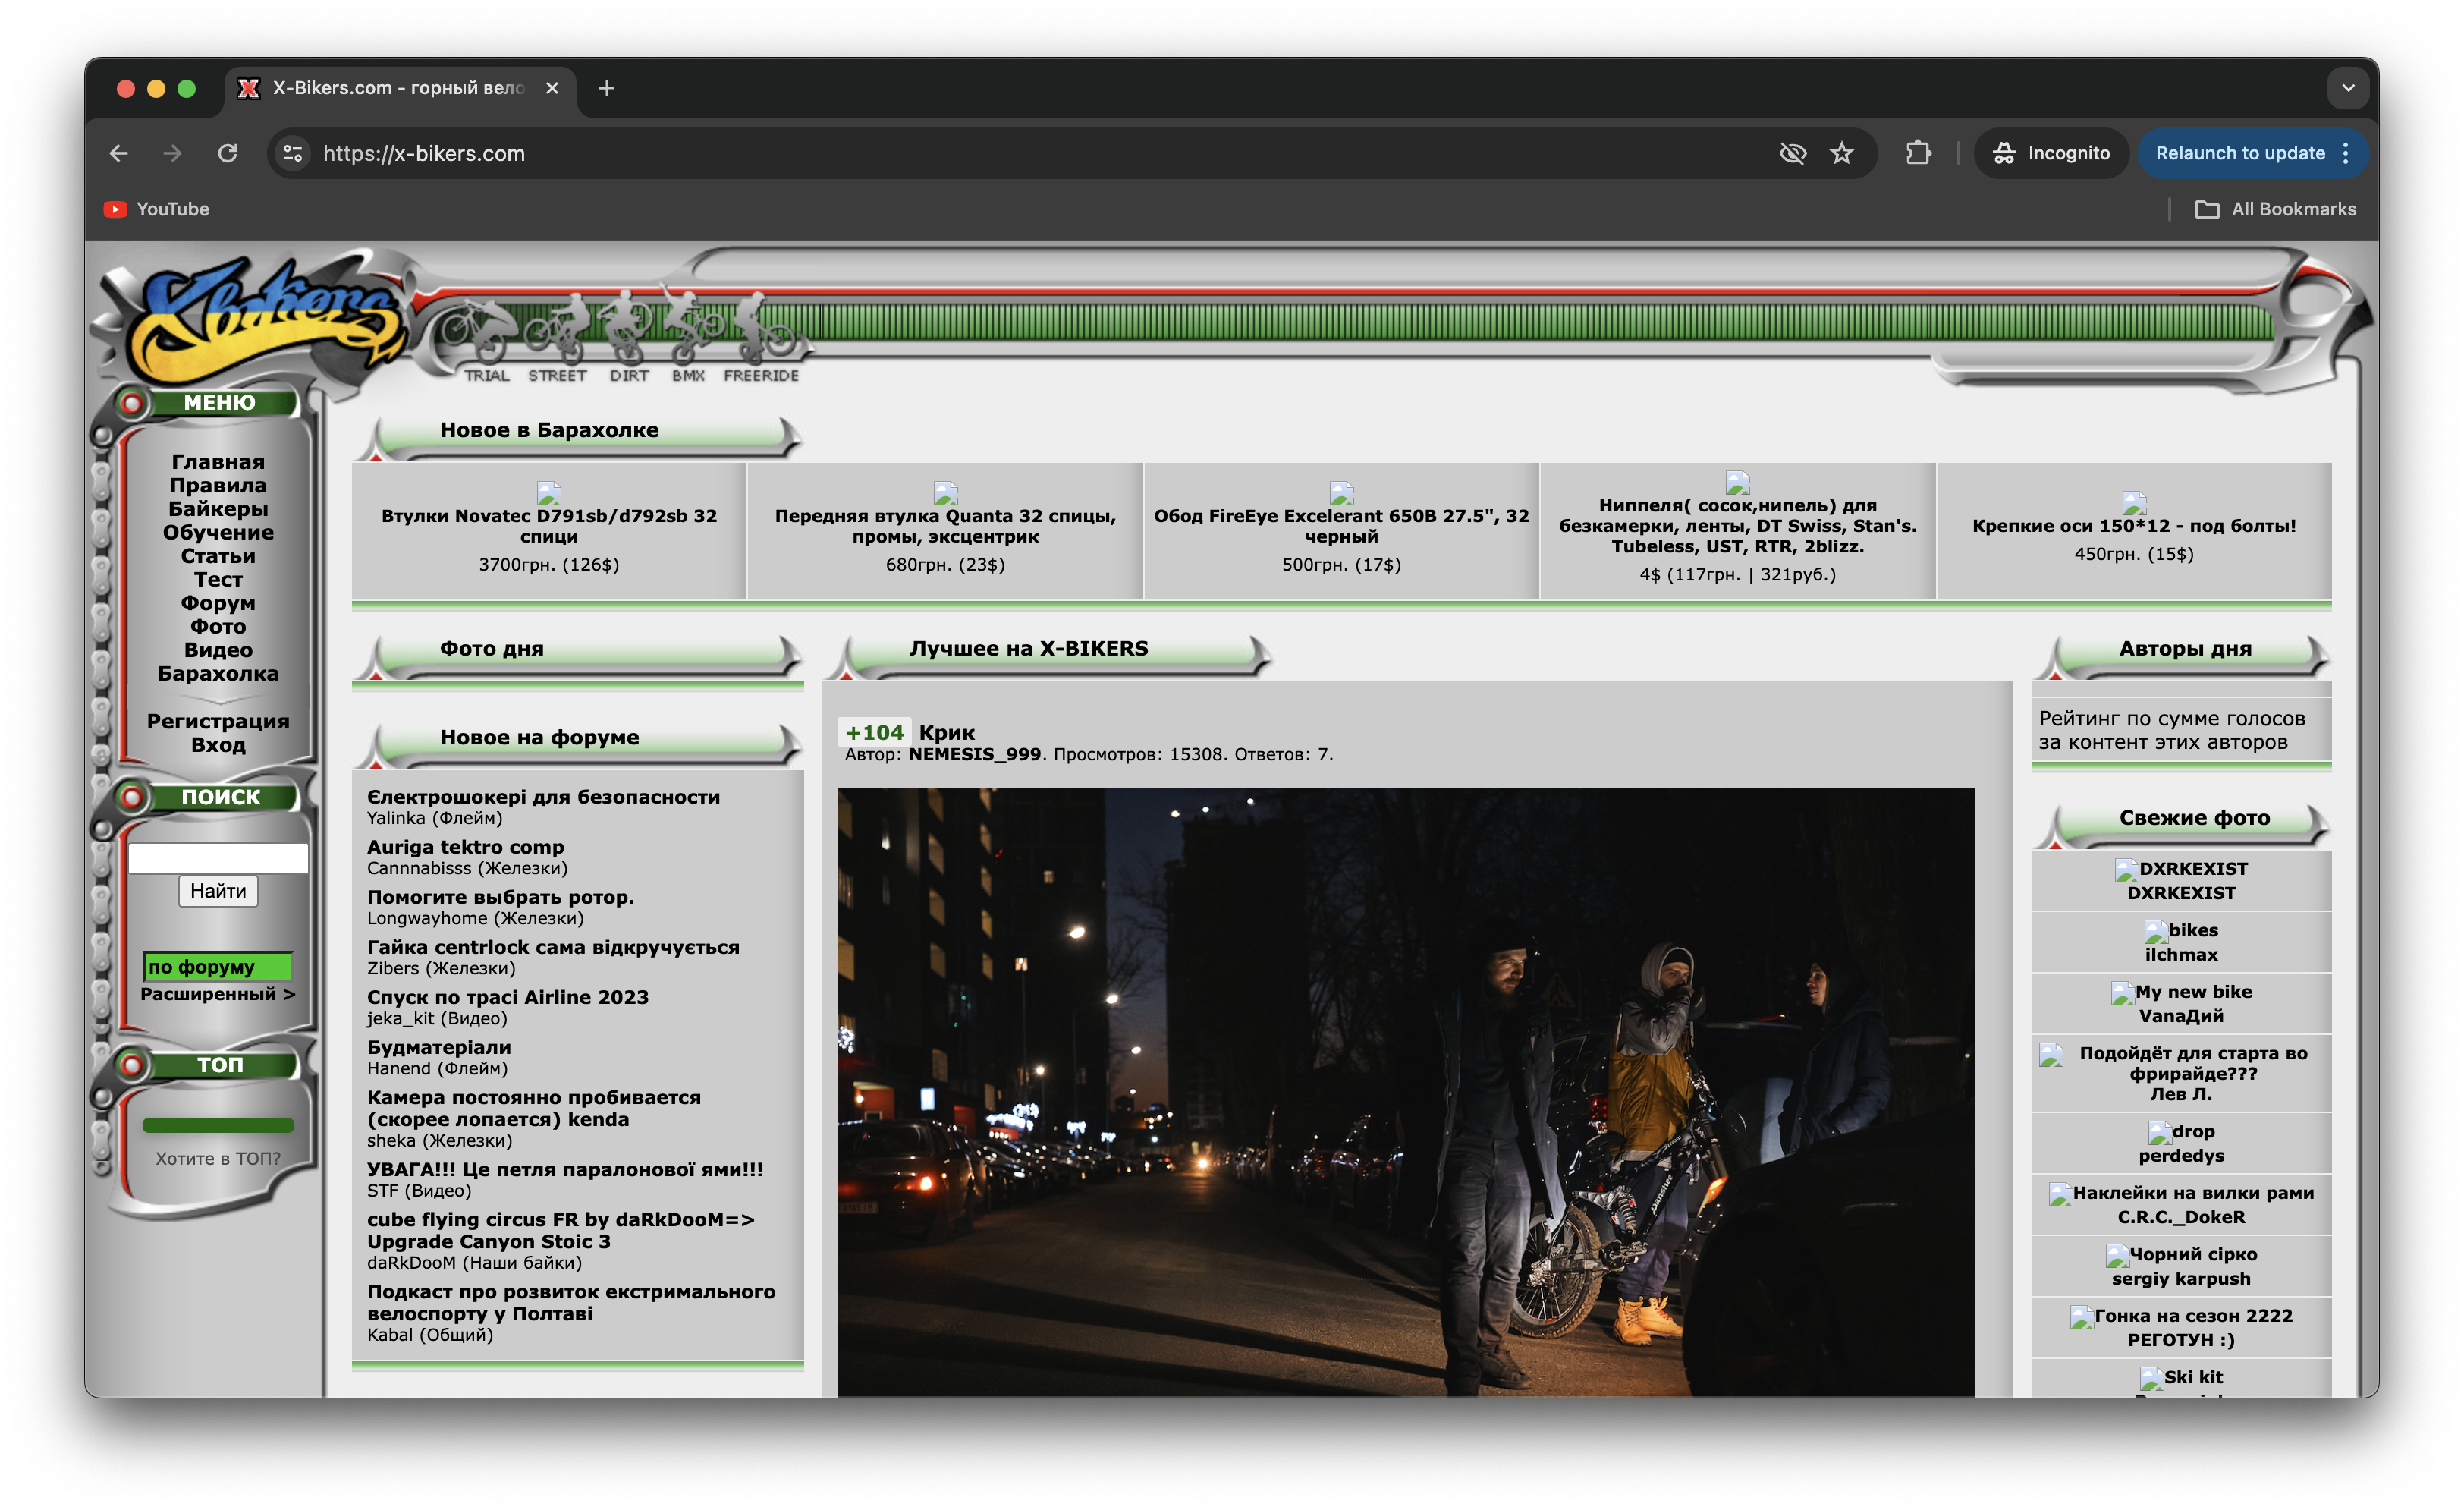The height and width of the screenshot is (1510, 2464).
Task: Expand 'Расширенный >' advanced search
Action: click(217, 994)
